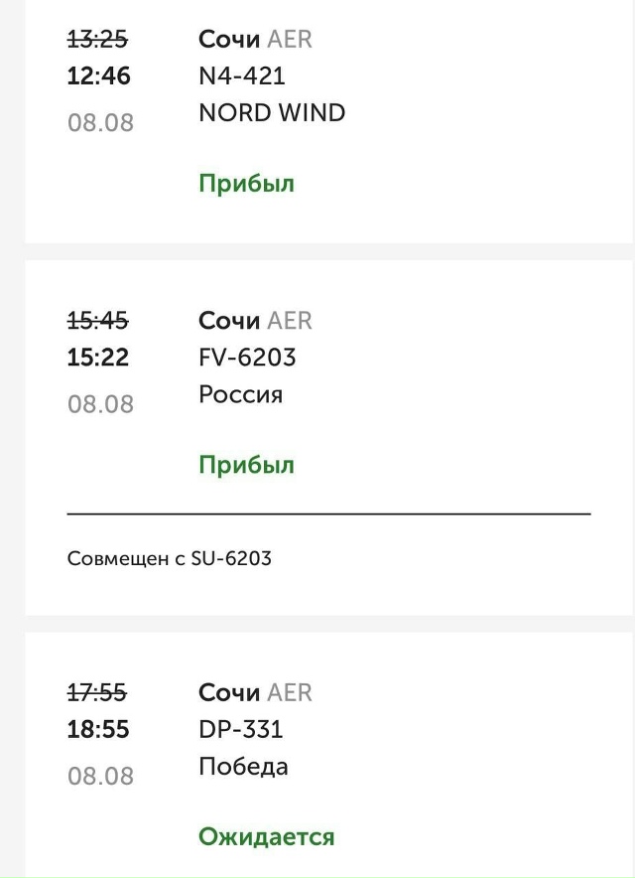The width and height of the screenshot is (635, 878).
Task: Click the crossed-out time 13:25
Action: 98,39
